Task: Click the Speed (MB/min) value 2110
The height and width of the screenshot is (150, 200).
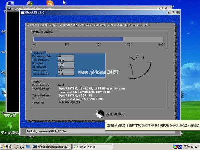Action: (66, 60)
